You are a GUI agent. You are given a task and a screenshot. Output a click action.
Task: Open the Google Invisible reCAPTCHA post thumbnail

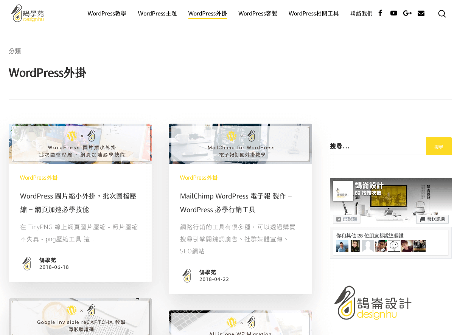pos(80,316)
